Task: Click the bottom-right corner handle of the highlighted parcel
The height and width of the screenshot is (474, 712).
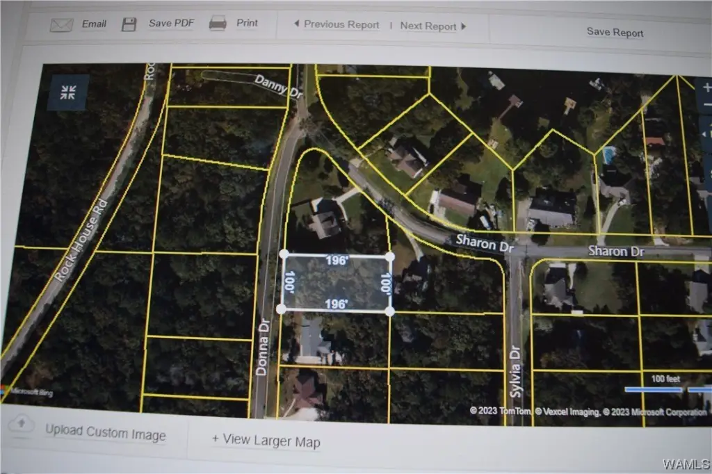Action: [389, 311]
